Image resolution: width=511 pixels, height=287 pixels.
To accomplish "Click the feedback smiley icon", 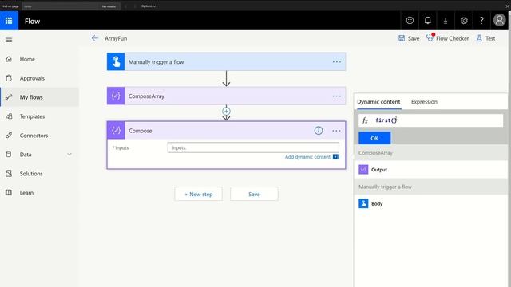I will click(x=410, y=21).
